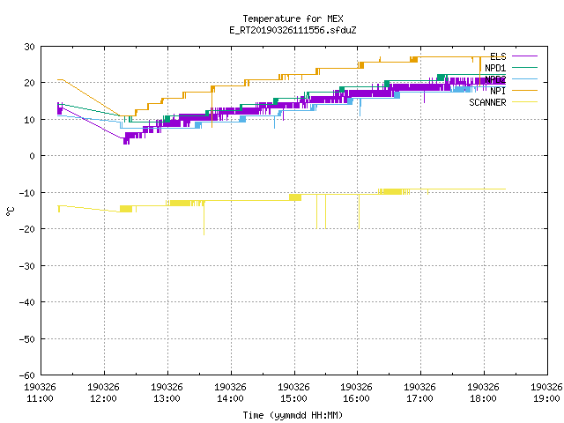Click the x-axis label 190326 19:00
The height and width of the screenshot is (423, 564).
click(x=546, y=393)
